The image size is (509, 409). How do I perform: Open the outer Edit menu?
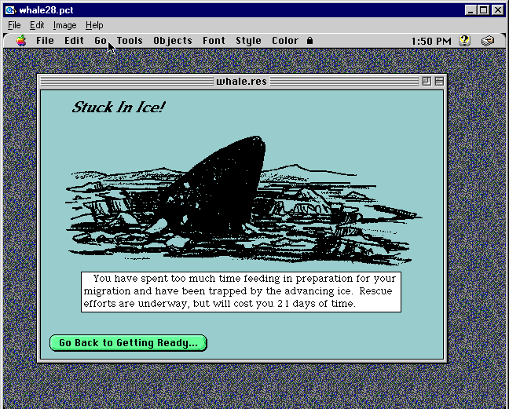[x=37, y=25]
